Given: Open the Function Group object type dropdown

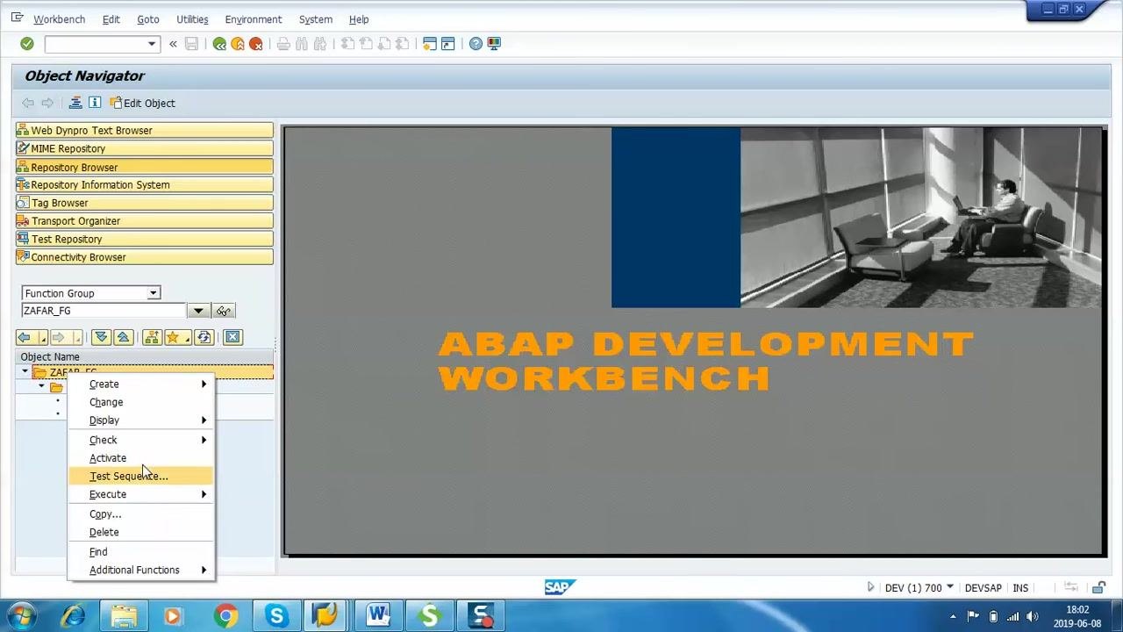Looking at the screenshot, I should point(154,293).
